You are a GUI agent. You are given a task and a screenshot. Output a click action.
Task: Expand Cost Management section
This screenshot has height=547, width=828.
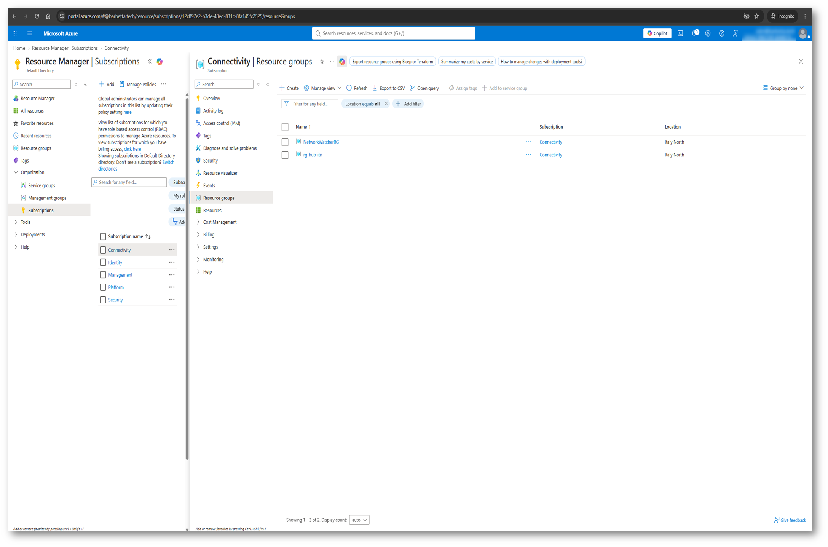coord(198,222)
